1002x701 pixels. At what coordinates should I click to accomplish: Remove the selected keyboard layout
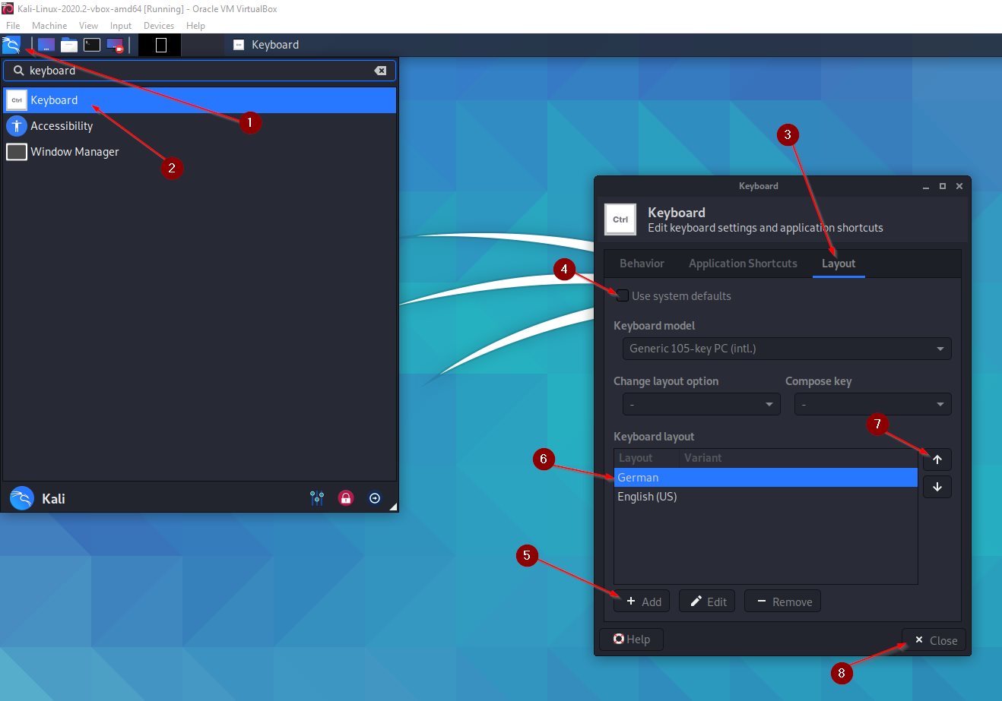782,601
